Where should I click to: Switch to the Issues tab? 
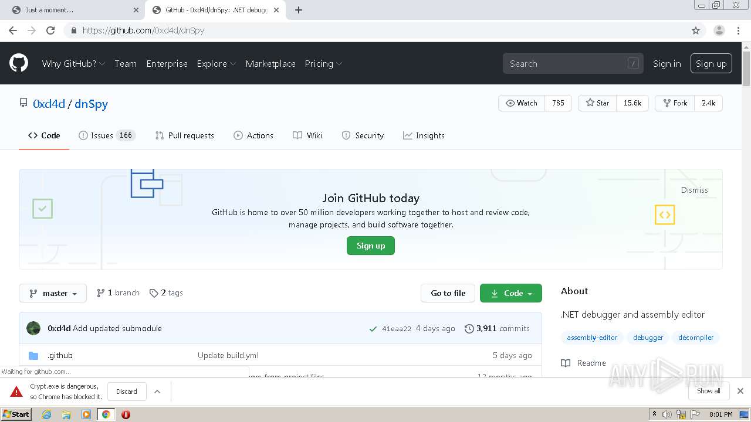(107, 135)
